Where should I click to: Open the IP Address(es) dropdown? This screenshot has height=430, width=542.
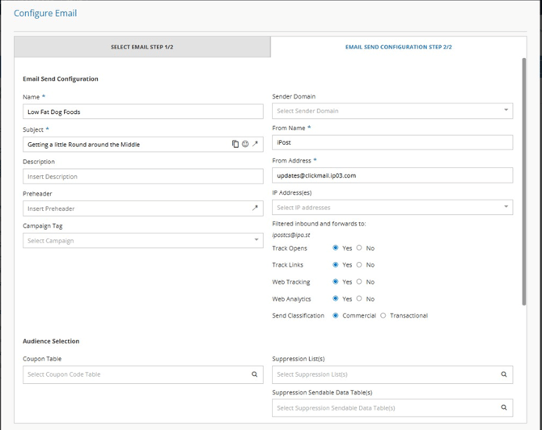392,208
